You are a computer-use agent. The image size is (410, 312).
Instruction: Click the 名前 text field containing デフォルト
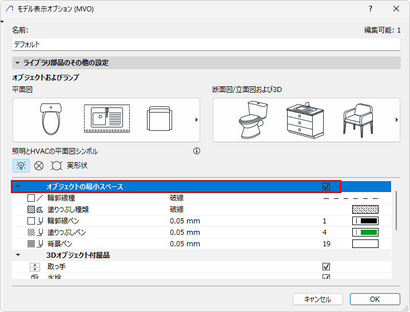tap(206, 45)
